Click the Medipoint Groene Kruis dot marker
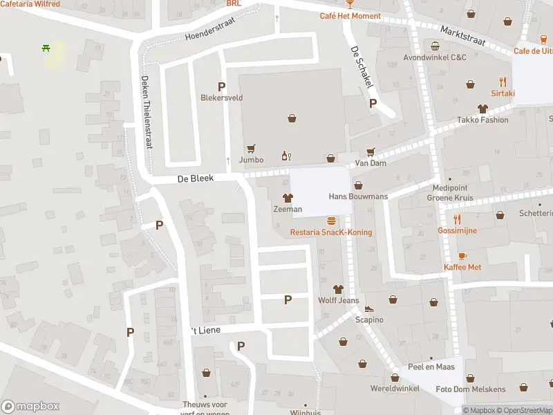 (450, 179)
